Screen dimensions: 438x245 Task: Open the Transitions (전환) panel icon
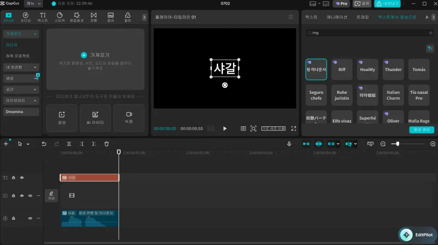94,17
